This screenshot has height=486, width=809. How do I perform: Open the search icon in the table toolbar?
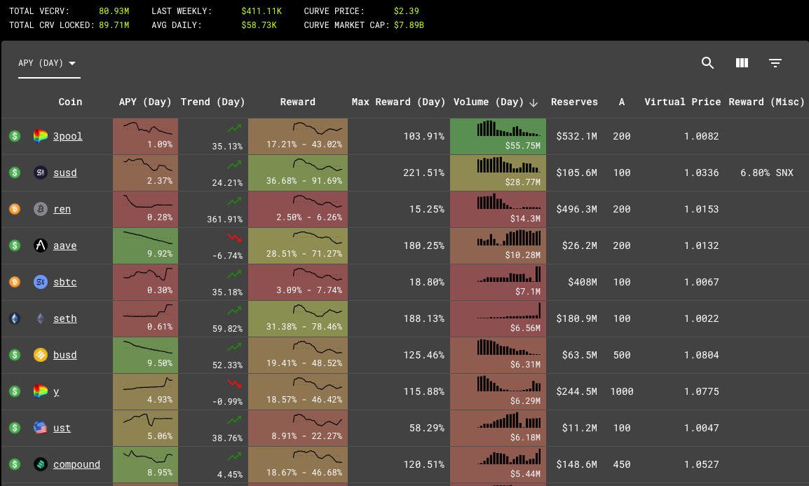pos(707,63)
